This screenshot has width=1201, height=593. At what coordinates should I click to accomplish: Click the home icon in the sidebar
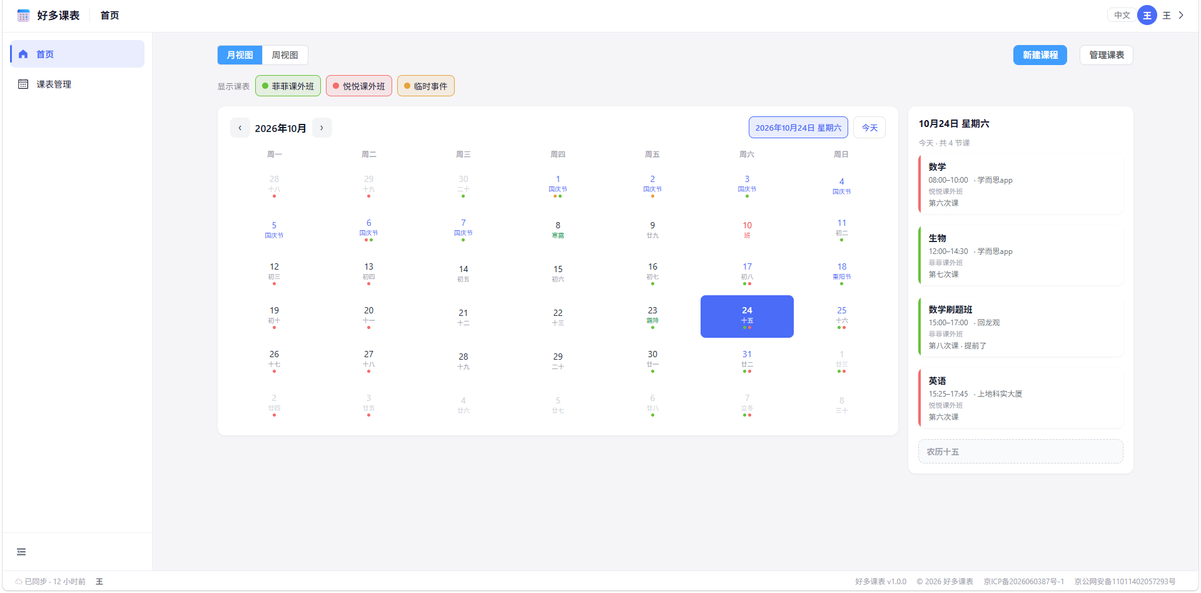tap(23, 54)
